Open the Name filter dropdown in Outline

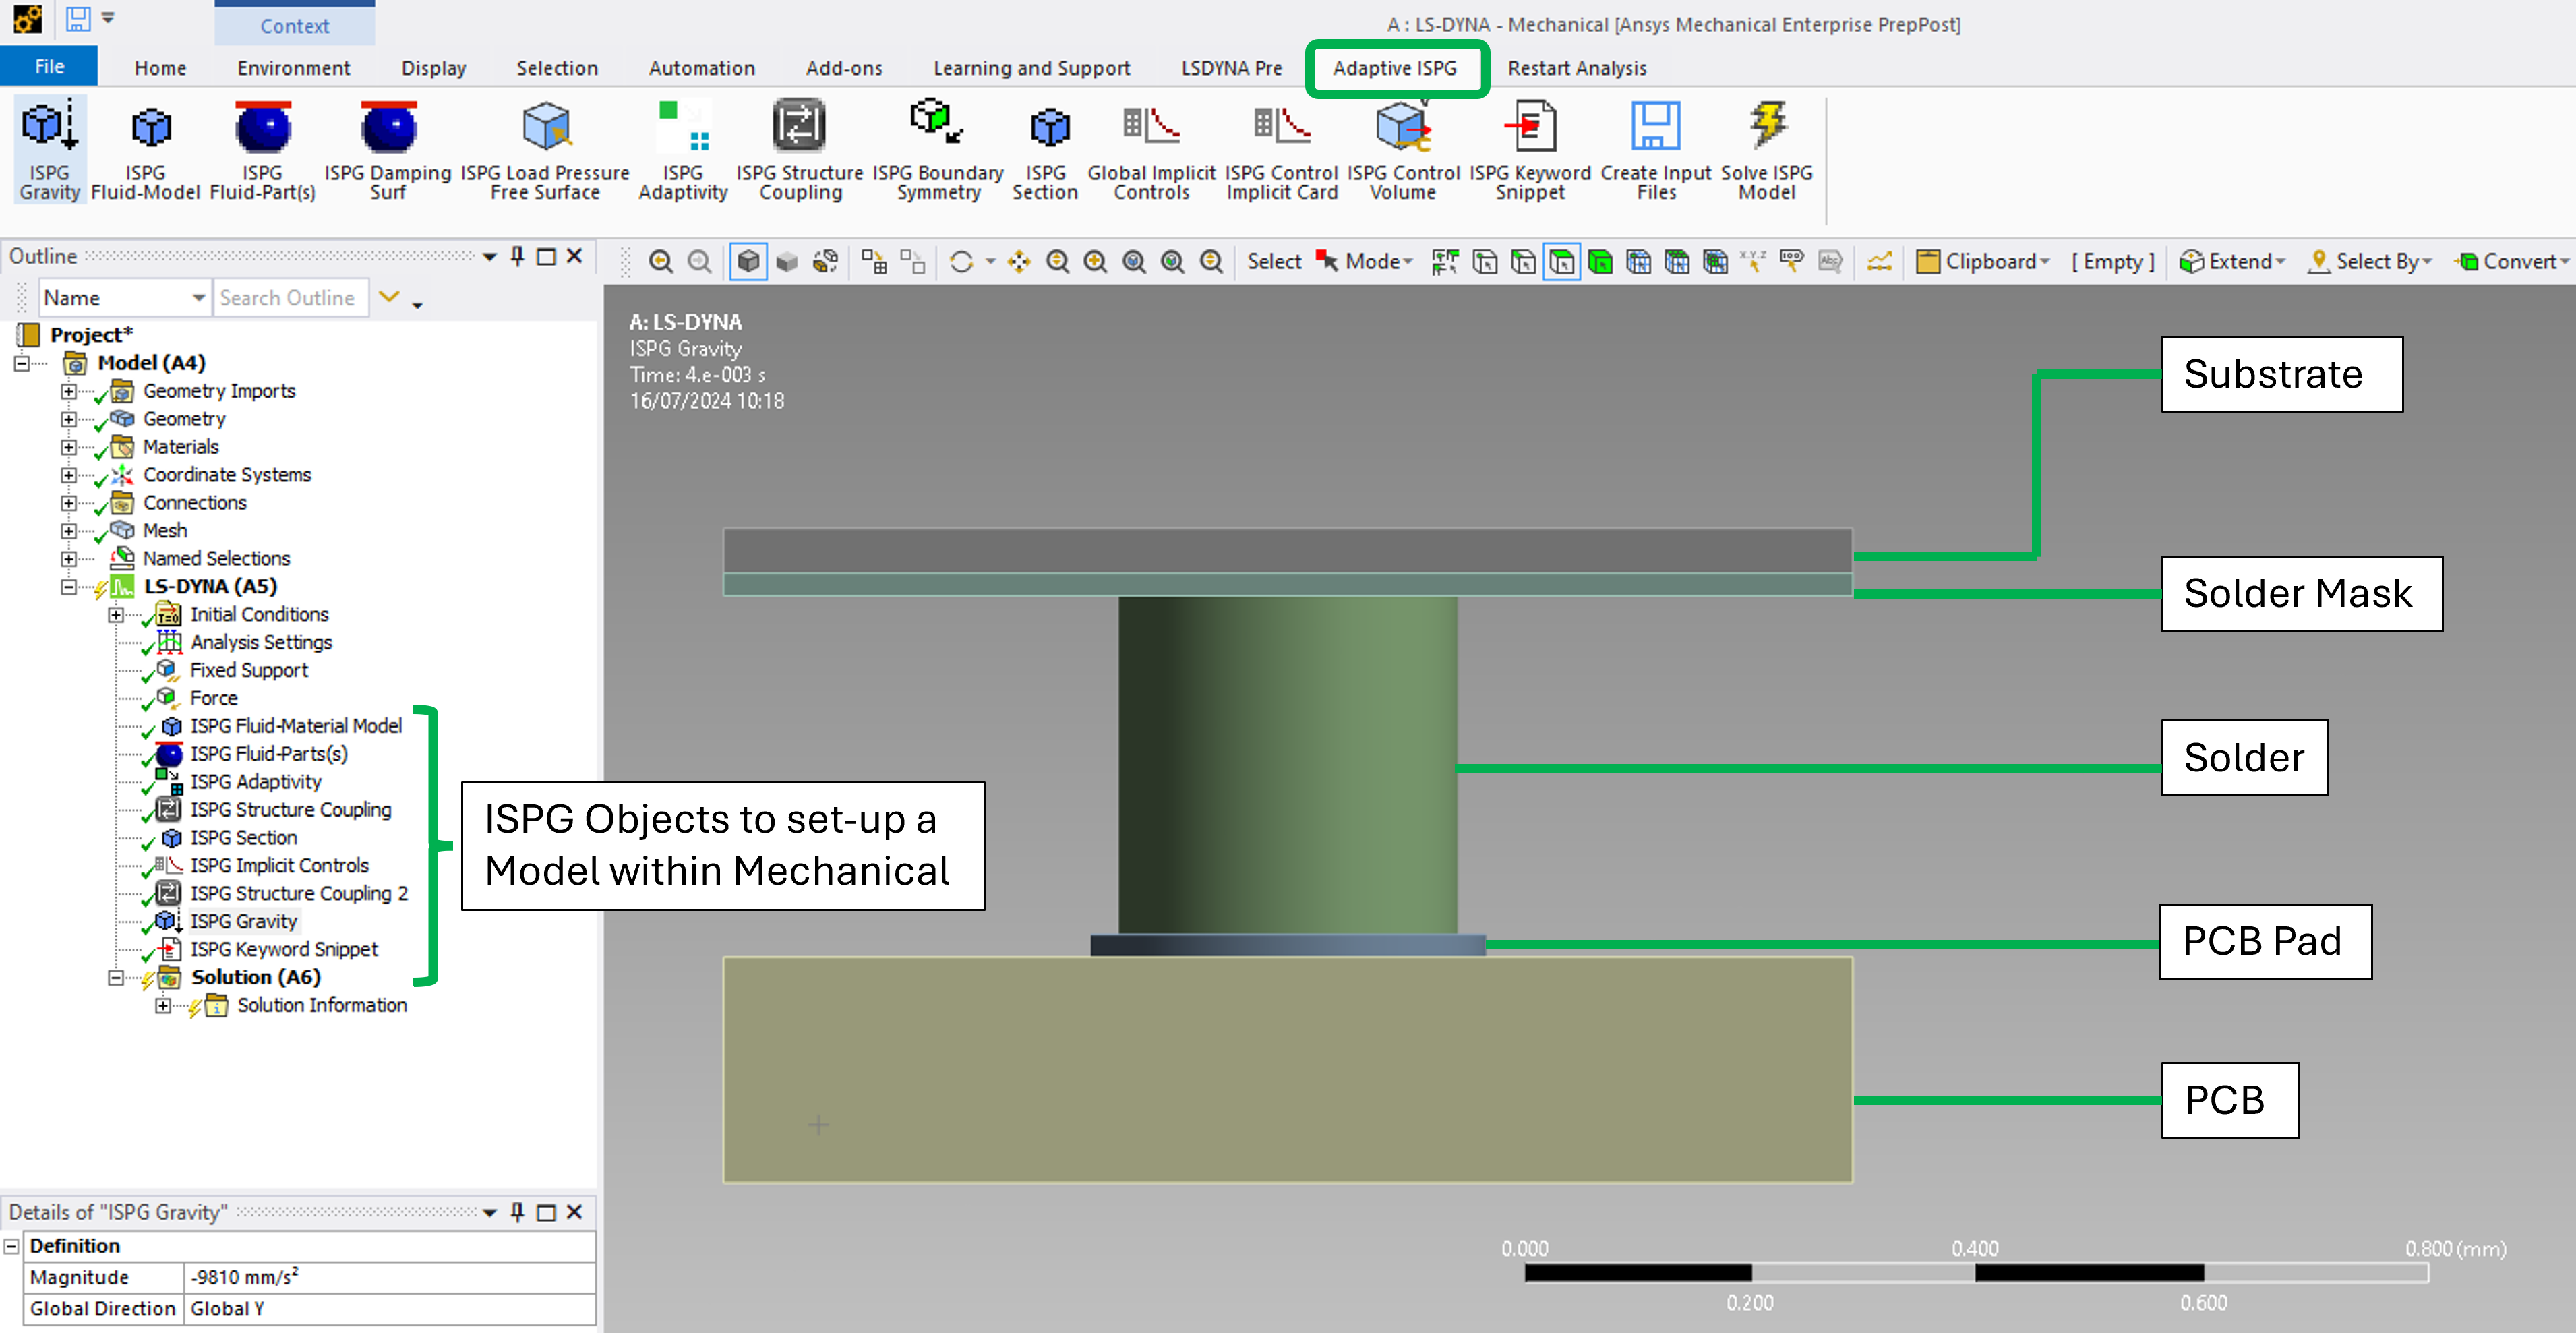tap(198, 298)
